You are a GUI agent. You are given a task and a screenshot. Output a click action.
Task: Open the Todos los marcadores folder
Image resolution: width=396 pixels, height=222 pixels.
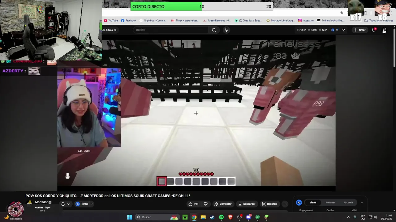pyautogui.click(x=379, y=21)
